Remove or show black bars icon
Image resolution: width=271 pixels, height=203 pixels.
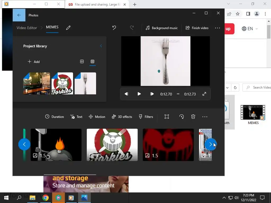167,117
